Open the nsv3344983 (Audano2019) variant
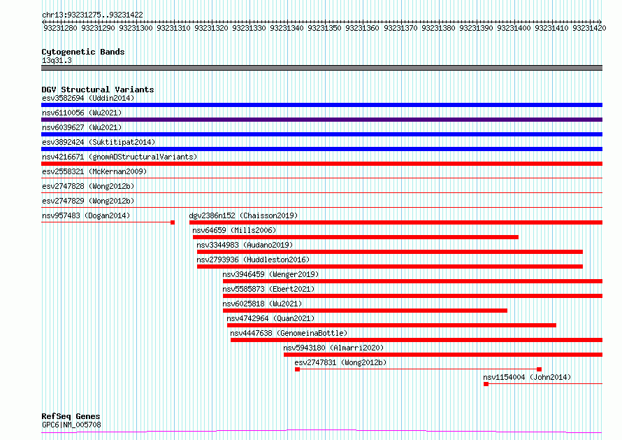 click(x=245, y=245)
